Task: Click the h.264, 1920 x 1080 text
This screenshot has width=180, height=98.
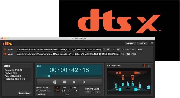Action: [x=128, y=54]
